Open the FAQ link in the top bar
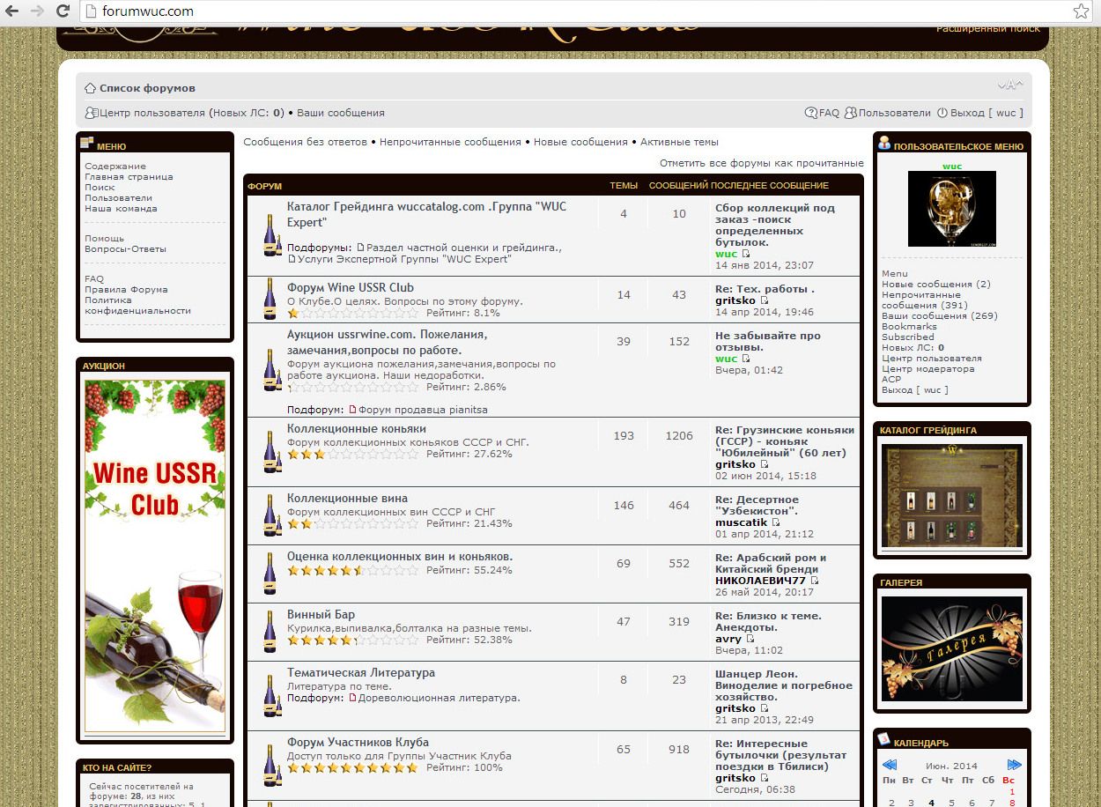1101x807 pixels. tap(823, 113)
